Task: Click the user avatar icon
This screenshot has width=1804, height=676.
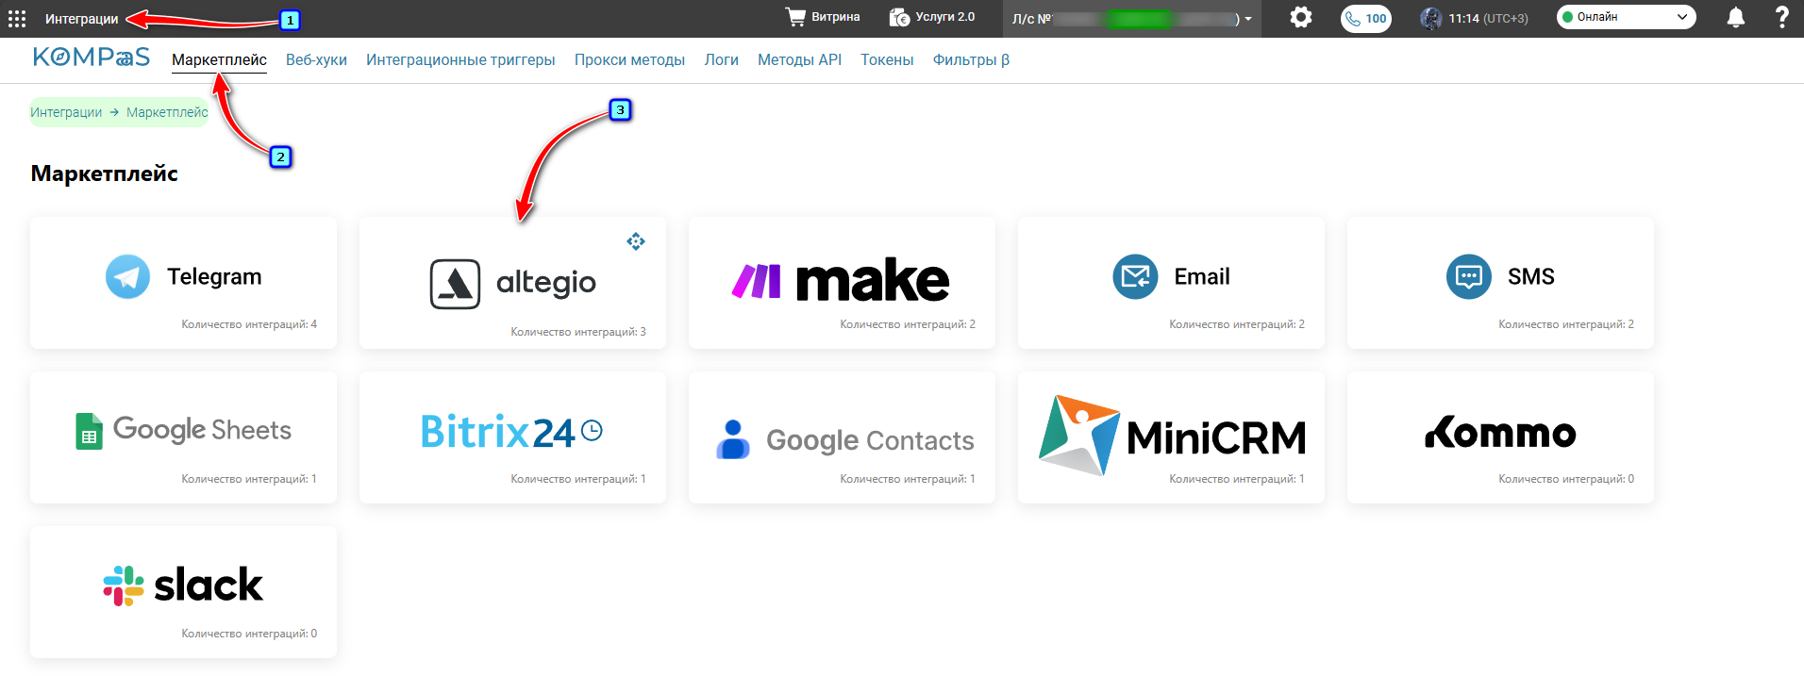Action: [1430, 18]
